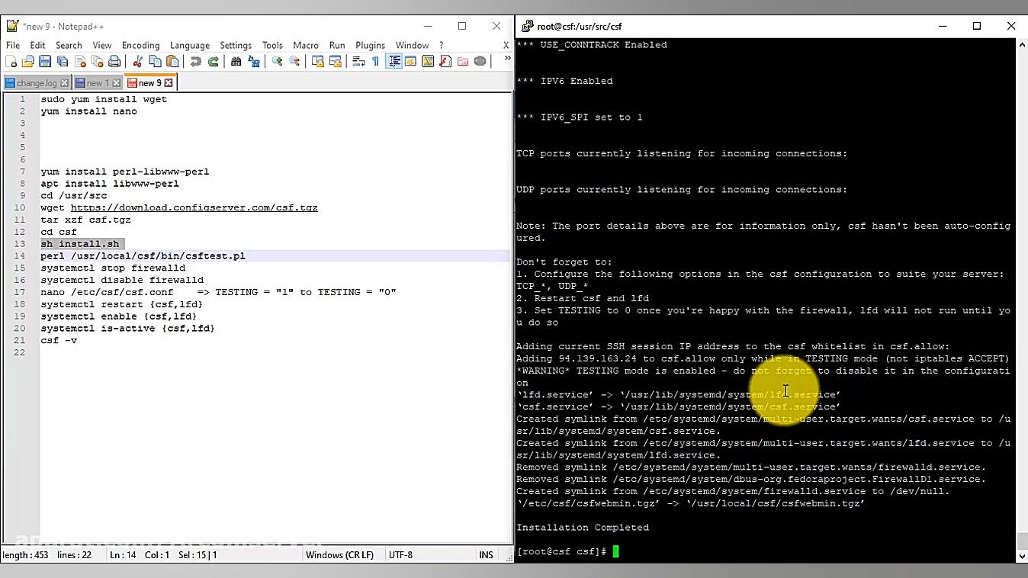Screen dimensions: 1028x578
Task: Close the change.log tab
Action: click(x=64, y=83)
